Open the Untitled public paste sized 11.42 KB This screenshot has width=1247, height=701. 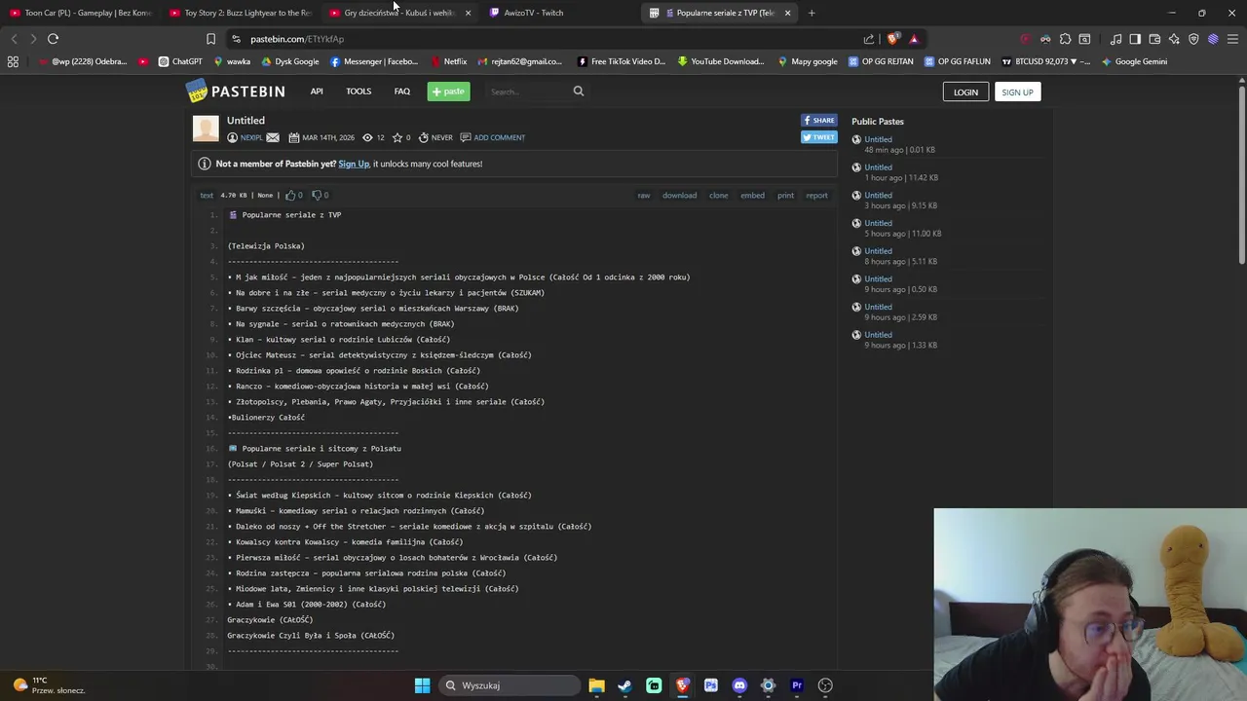tap(878, 167)
